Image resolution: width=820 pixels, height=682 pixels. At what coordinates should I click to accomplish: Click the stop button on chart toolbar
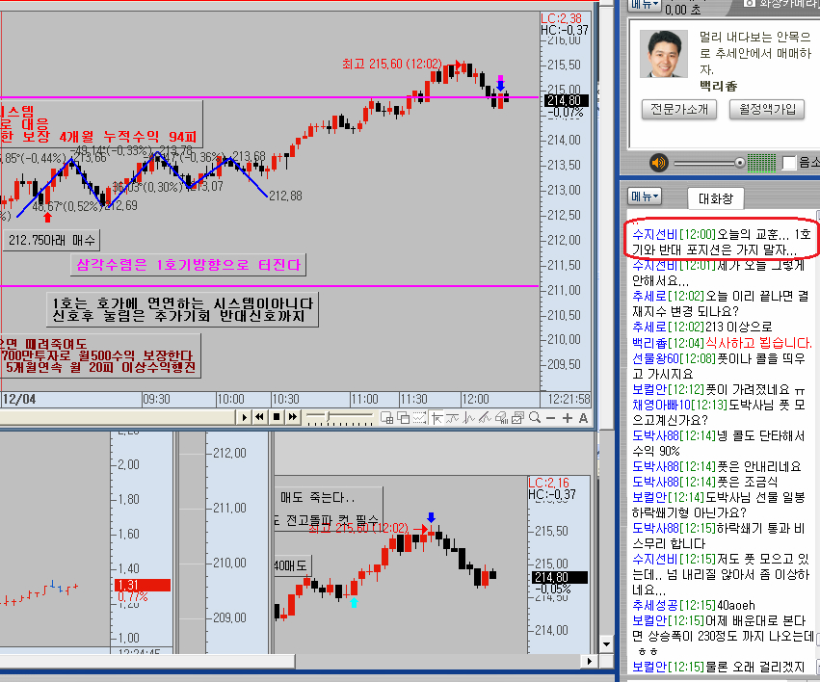coord(276,417)
